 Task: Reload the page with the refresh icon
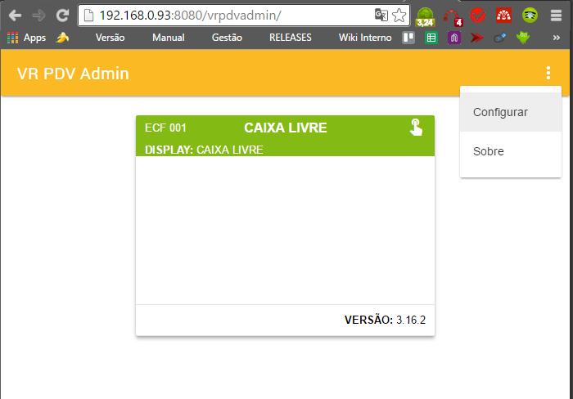tap(62, 16)
